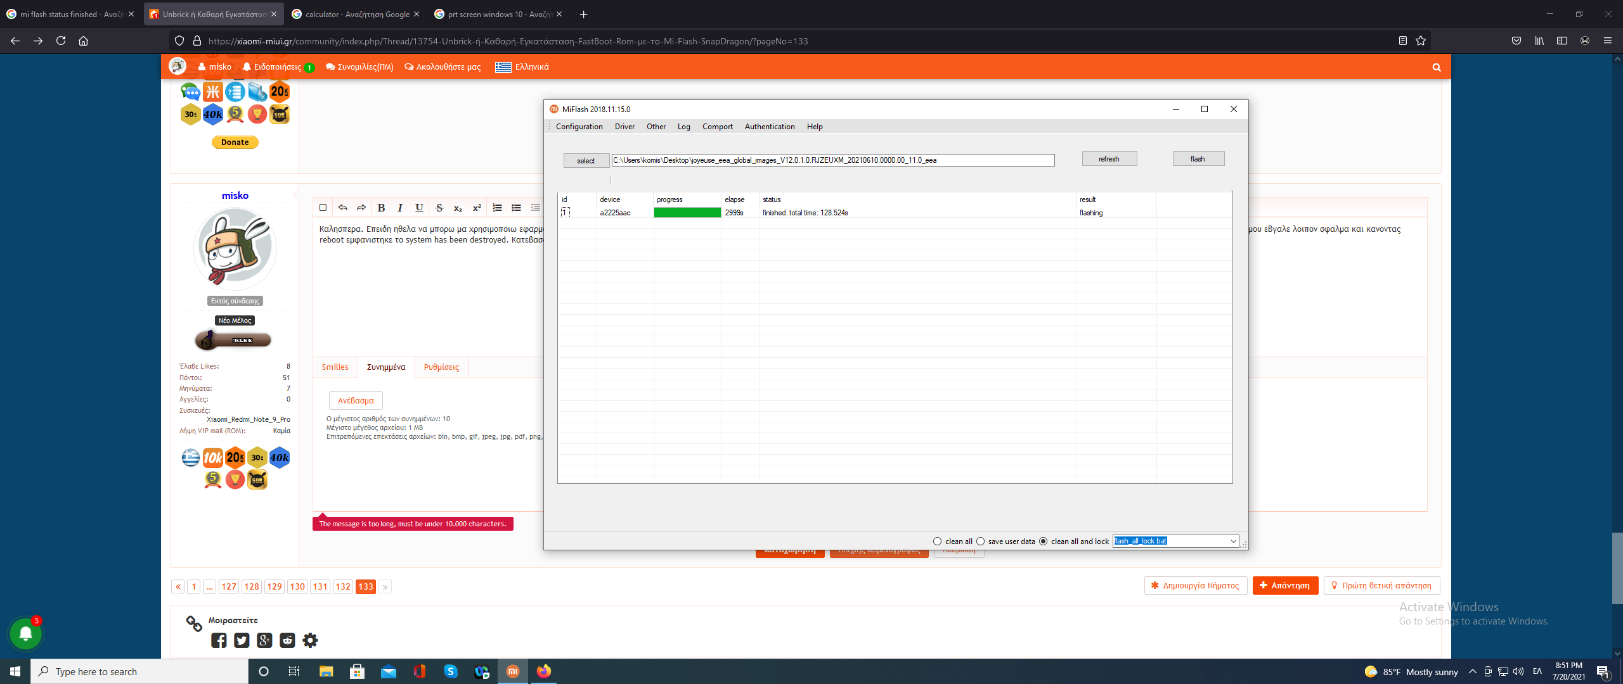Image resolution: width=1623 pixels, height=684 pixels.
Task: Click the refresh button in MiFlash
Action: pyautogui.click(x=1109, y=159)
